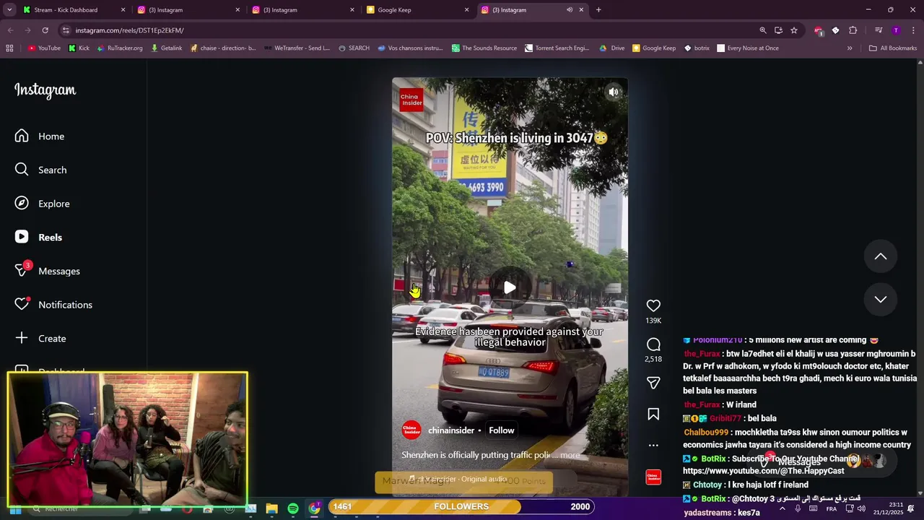Reload the page
This screenshot has height=520, width=924.
point(45,30)
